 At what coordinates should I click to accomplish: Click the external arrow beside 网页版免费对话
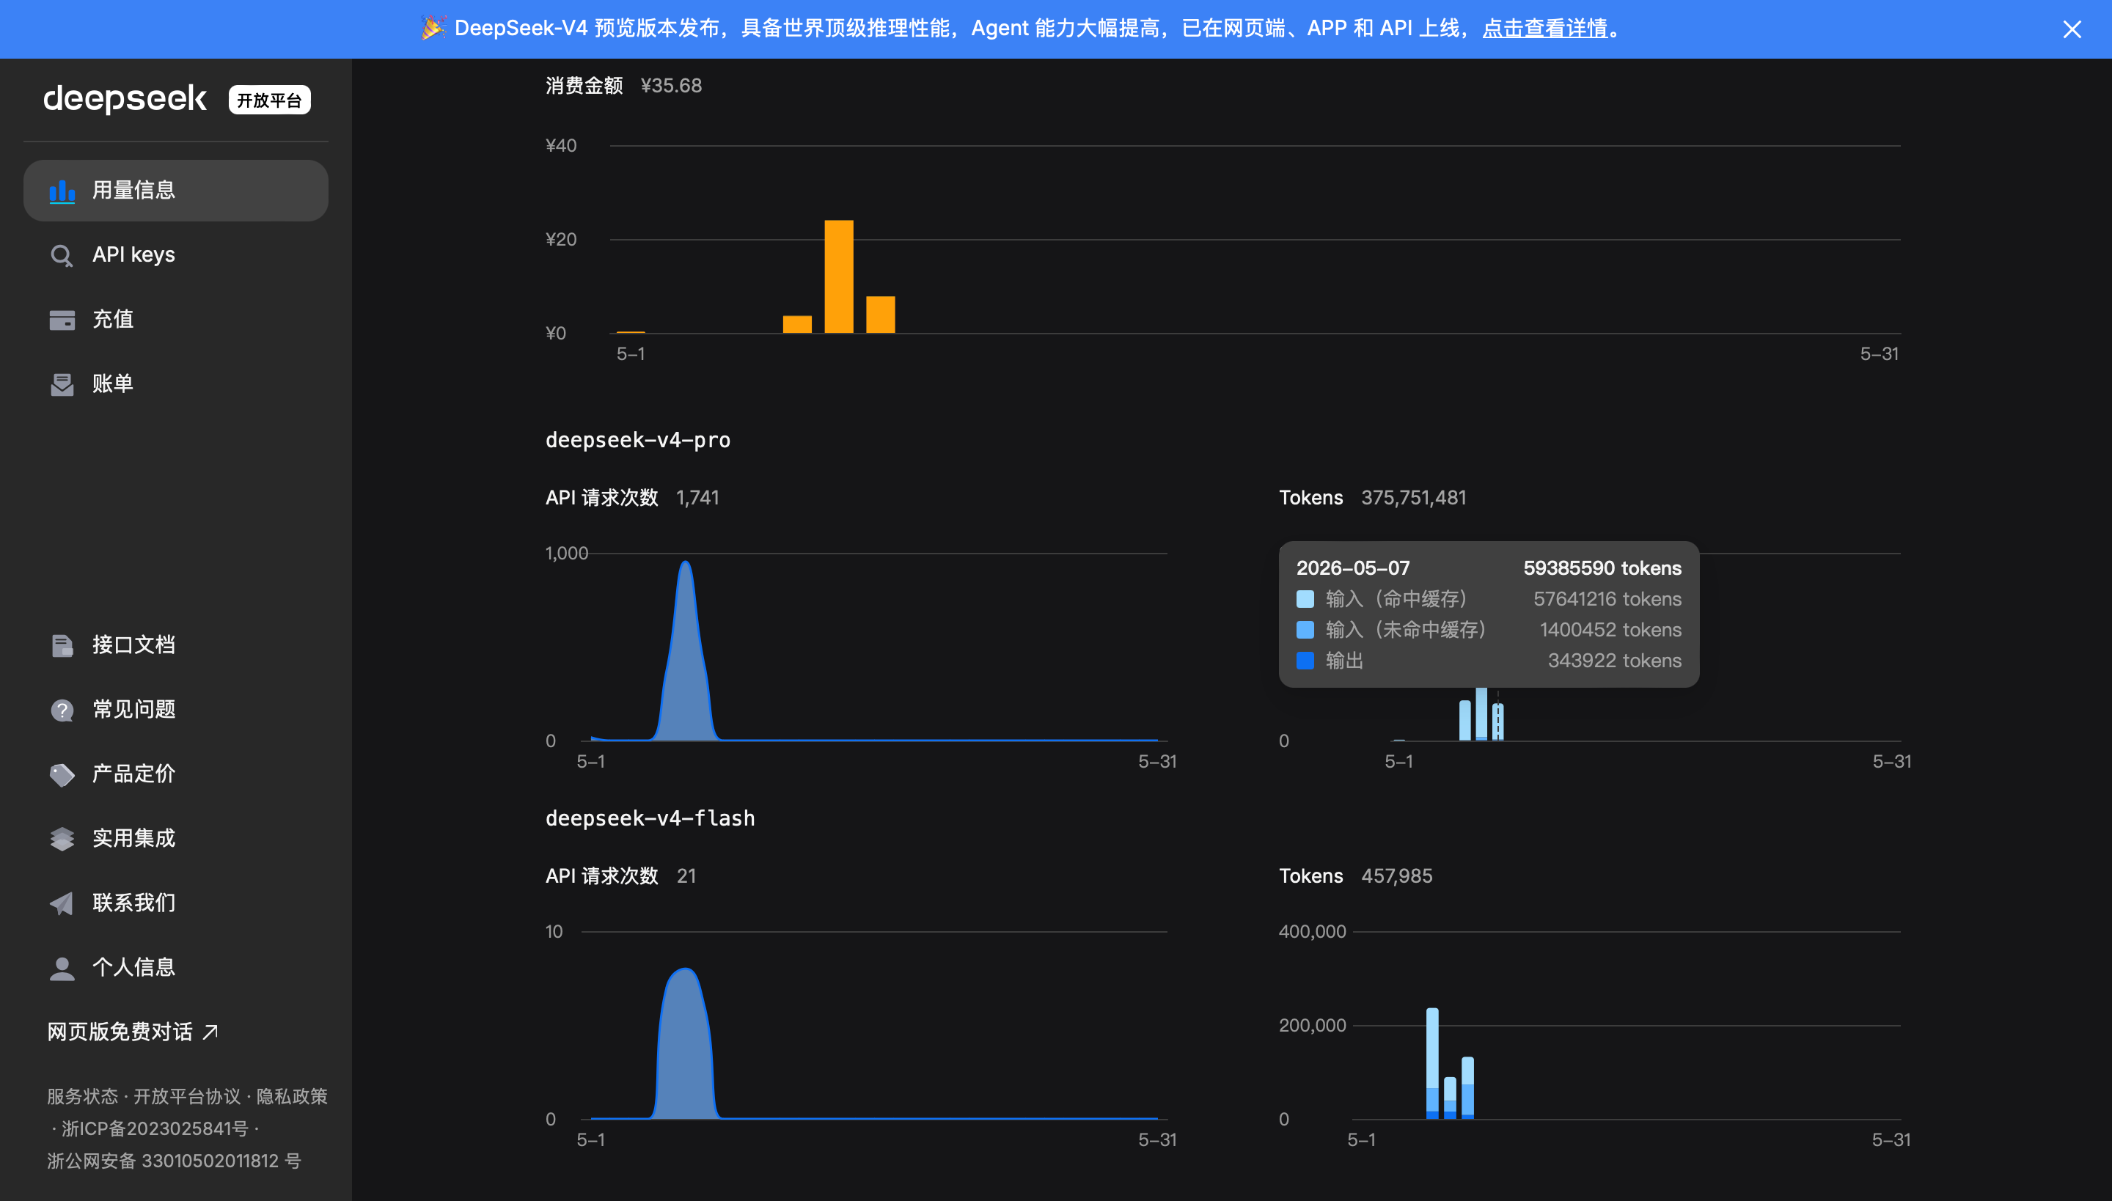[x=210, y=1032]
